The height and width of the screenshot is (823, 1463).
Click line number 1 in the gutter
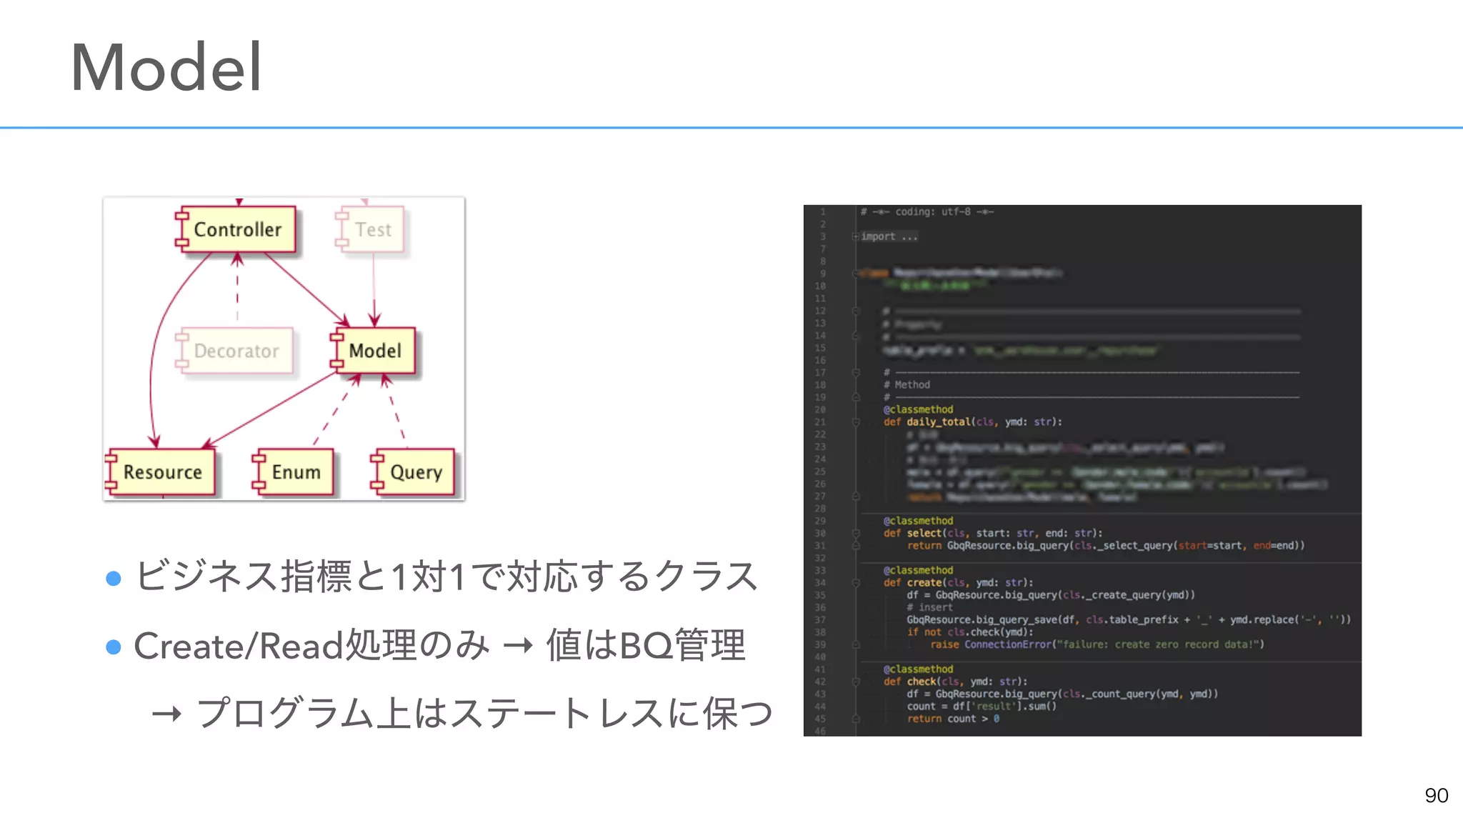pyautogui.click(x=823, y=212)
